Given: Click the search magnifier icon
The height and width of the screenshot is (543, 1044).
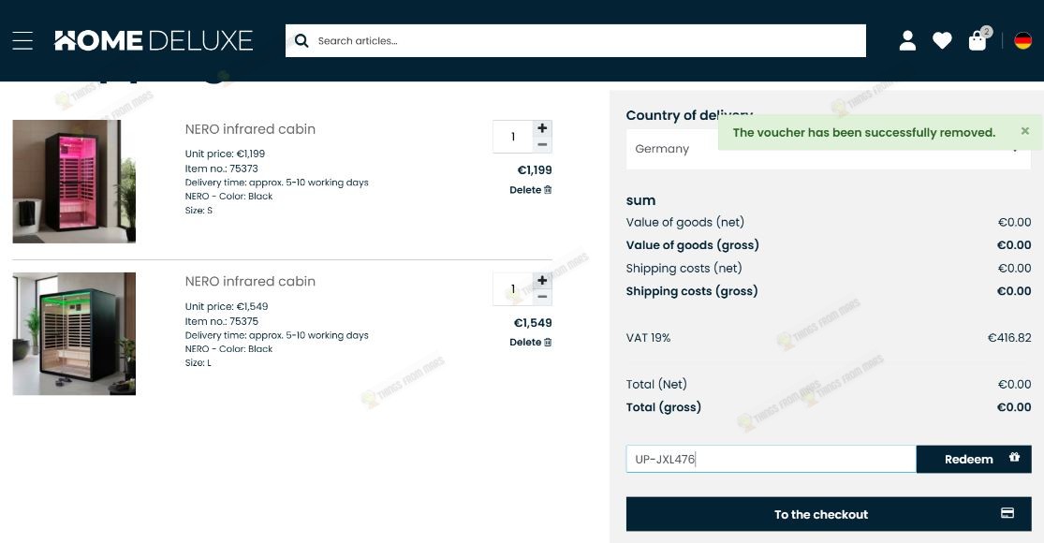Looking at the screenshot, I should point(301,40).
